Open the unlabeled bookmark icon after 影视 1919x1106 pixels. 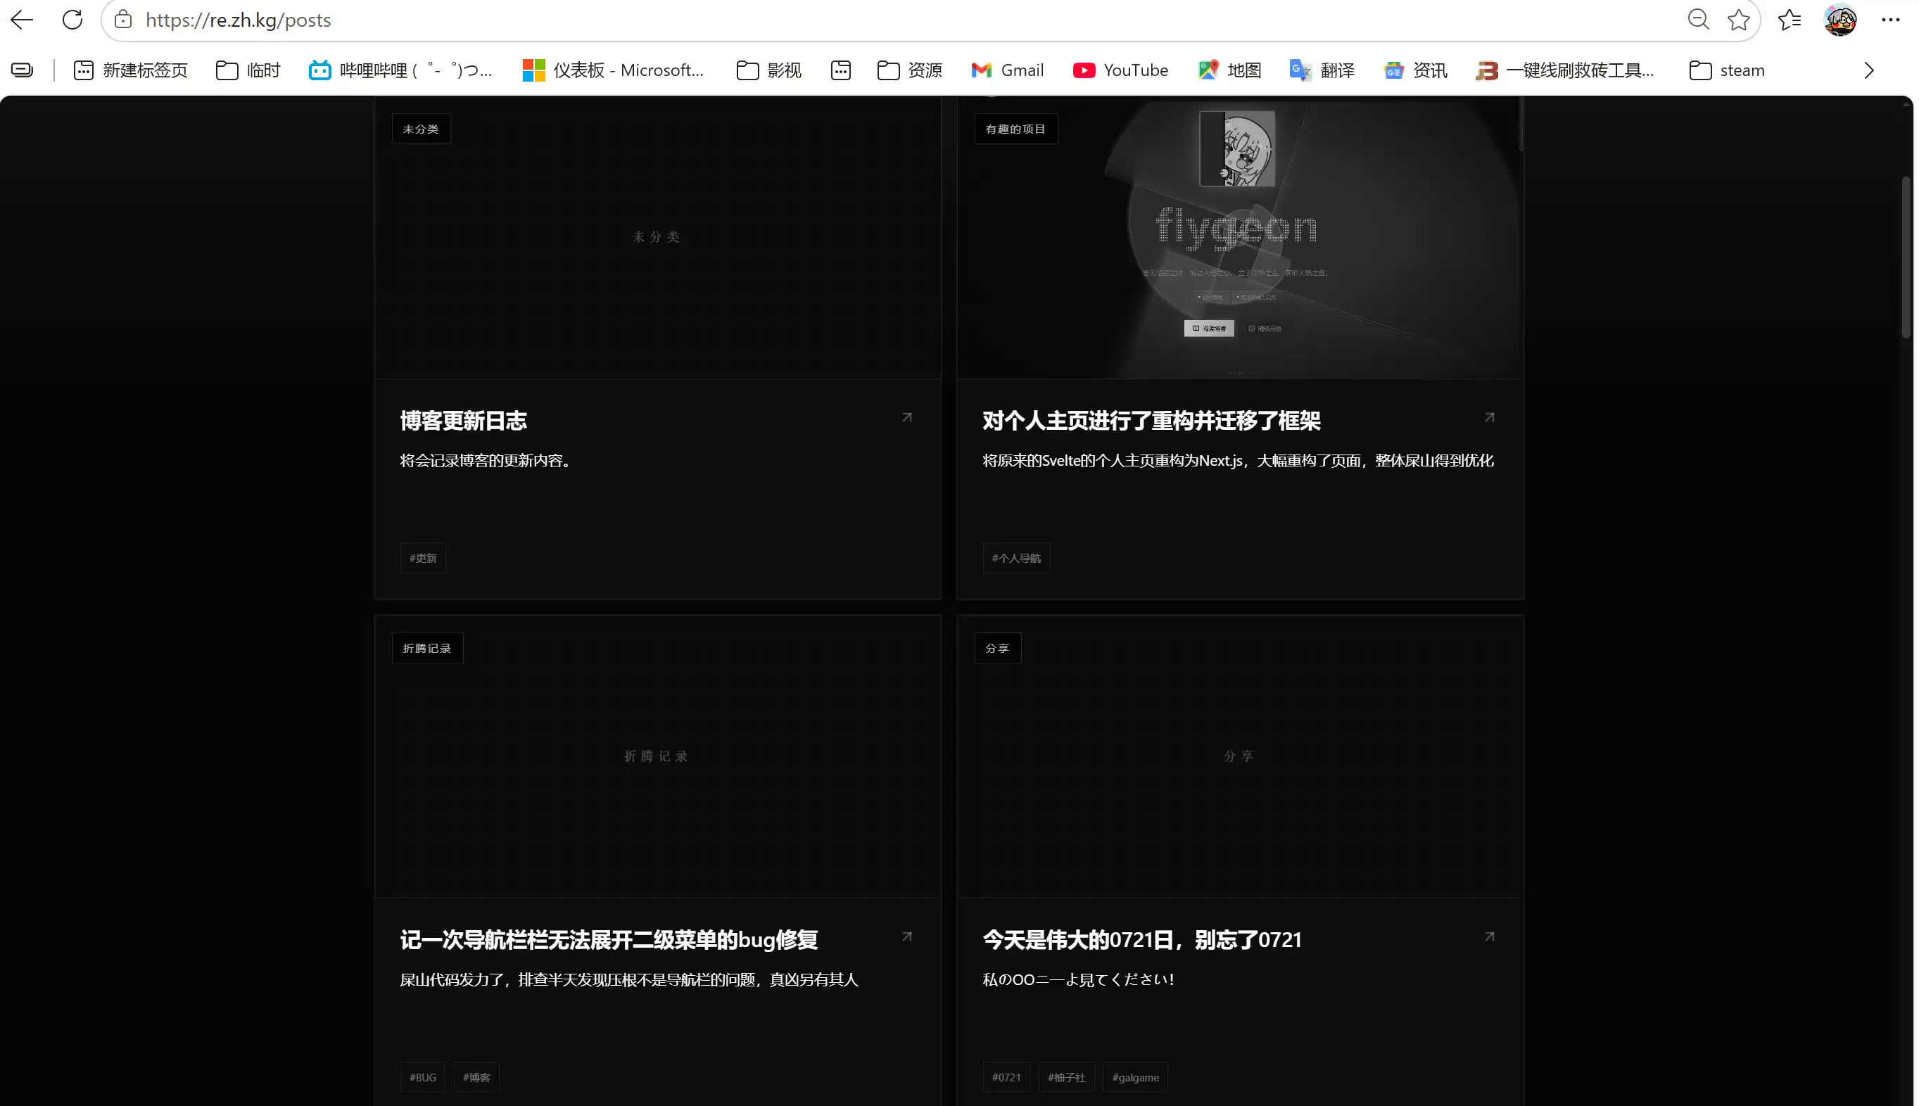point(840,70)
